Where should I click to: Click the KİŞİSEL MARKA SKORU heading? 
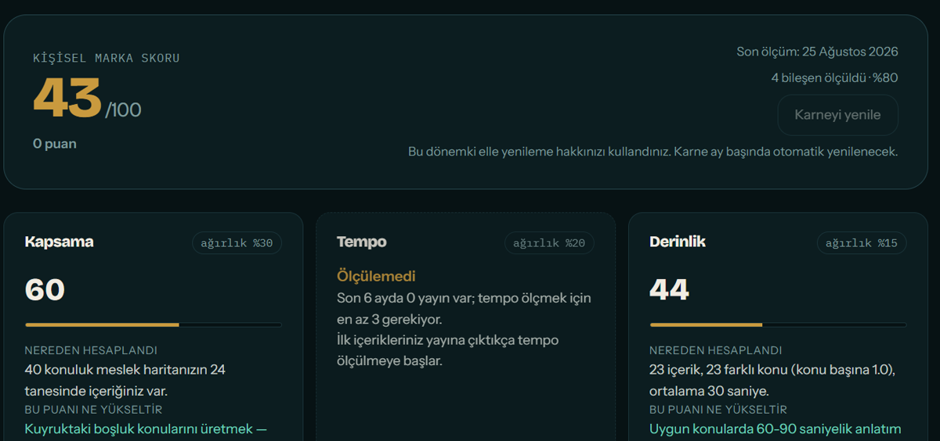107,58
